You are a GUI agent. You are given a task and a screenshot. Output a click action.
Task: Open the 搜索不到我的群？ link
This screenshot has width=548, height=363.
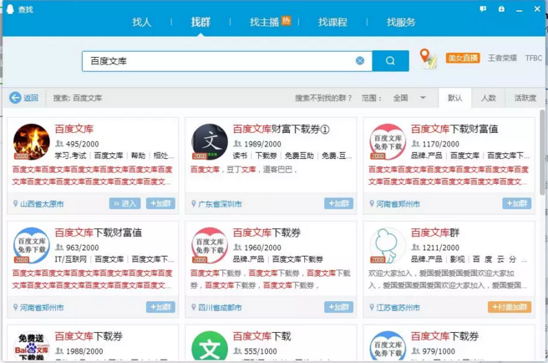pyautogui.click(x=323, y=98)
